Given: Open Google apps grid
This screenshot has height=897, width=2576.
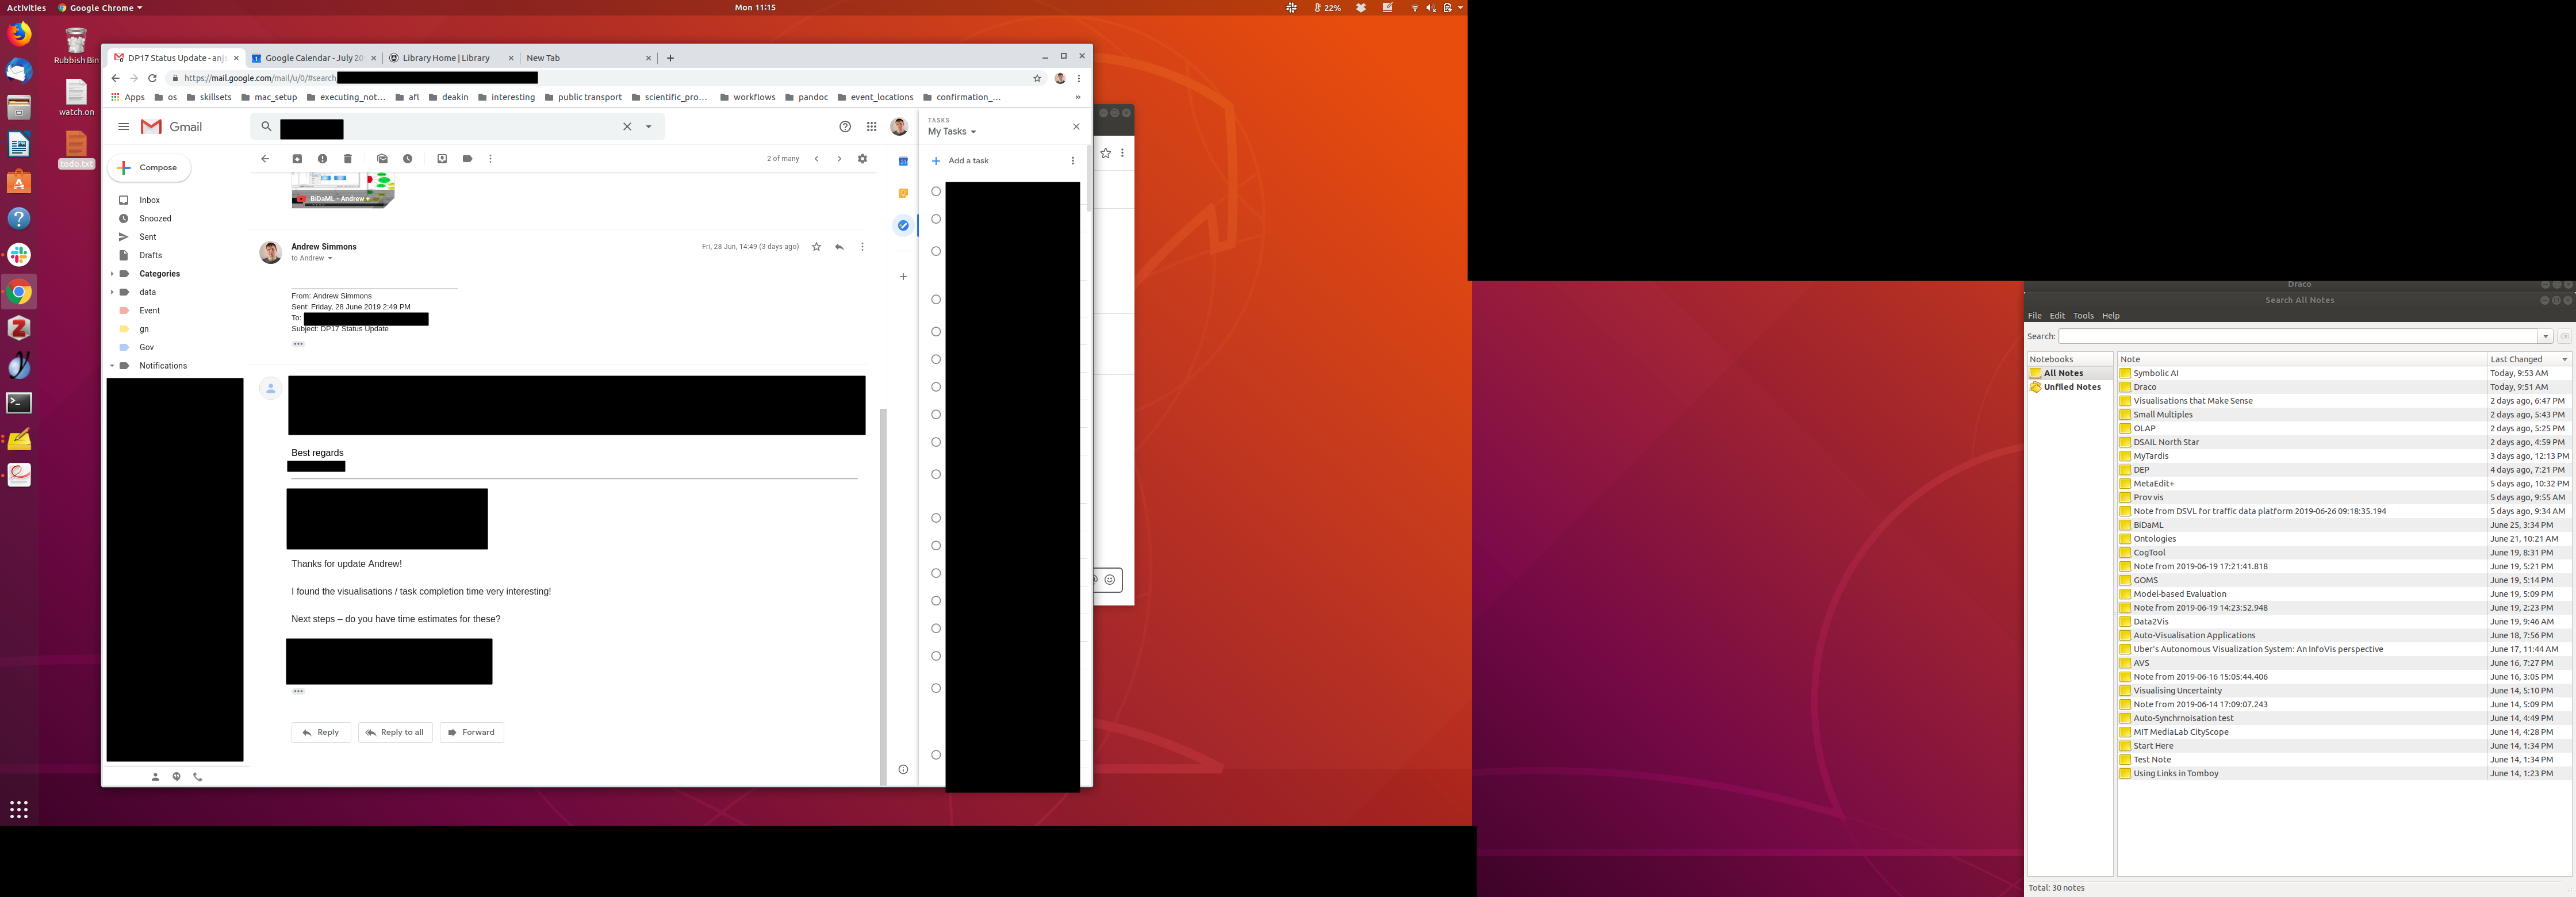Looking at the screenshot, I should 872,127.
